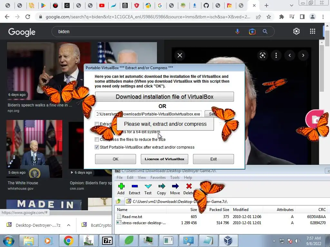Share this page from the address bar
This screenshot has width=330, height=247.
pyautogui.click(x=258, y=17)
